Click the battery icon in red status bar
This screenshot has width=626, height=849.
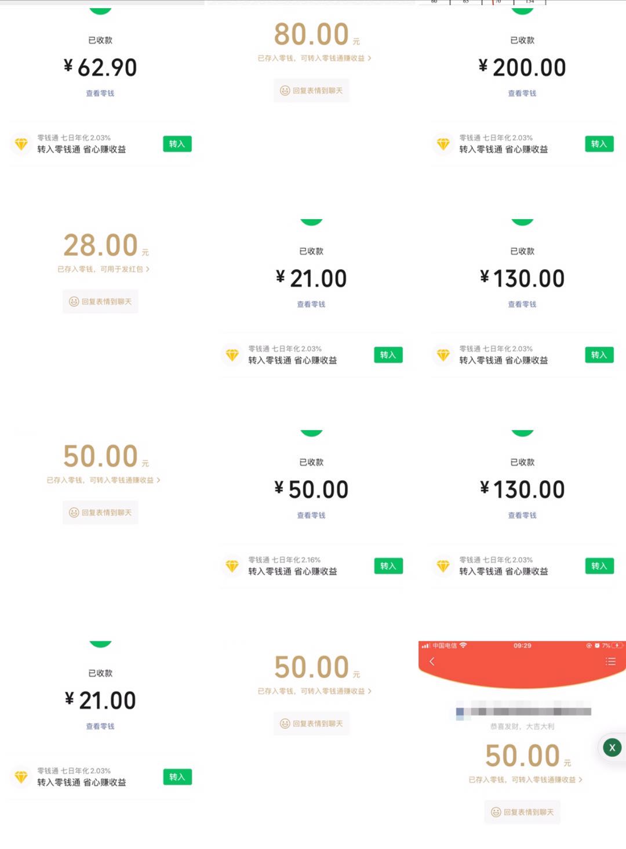click(617, 645)
